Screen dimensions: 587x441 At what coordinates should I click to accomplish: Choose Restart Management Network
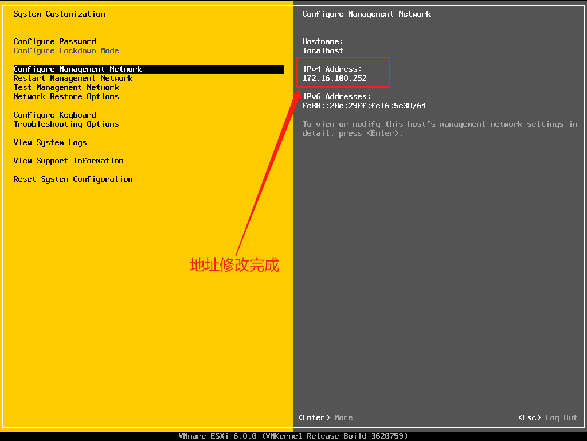(x=73, y=78)
